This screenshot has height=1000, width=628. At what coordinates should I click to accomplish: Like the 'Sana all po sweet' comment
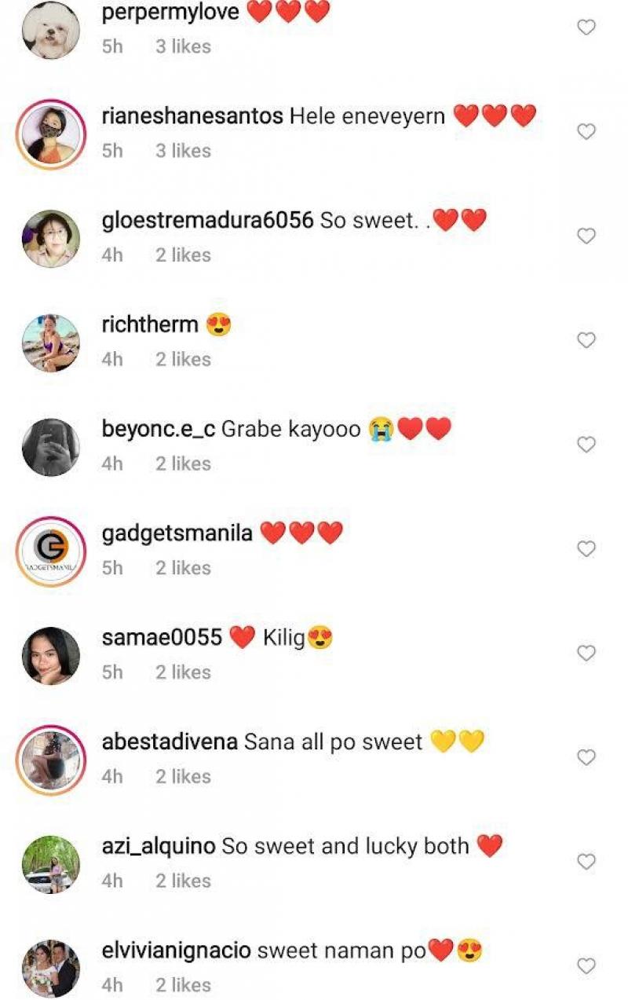[x=586, y=757]
